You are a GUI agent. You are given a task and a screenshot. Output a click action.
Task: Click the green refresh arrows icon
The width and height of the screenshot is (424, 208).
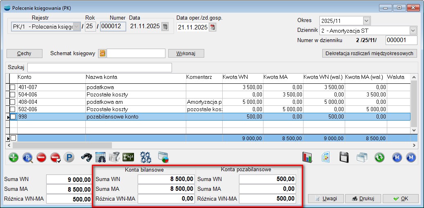[379, 157]
